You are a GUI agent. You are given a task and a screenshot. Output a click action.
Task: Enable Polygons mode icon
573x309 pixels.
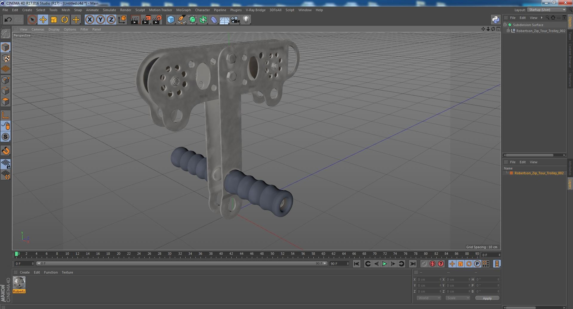pos(6,102)
